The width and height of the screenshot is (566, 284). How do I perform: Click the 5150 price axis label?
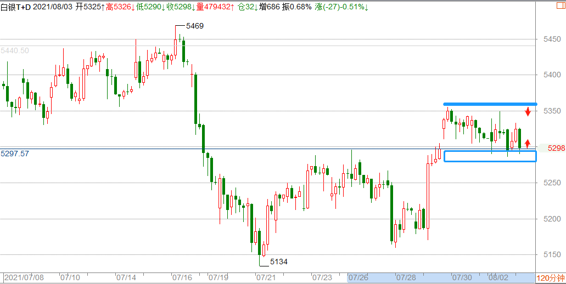[x=551, y=255]
